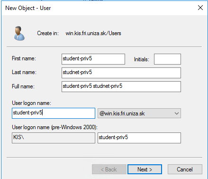Place cursor in User logon name field
The image size is (208, 179).
click(x=54, y=113)
